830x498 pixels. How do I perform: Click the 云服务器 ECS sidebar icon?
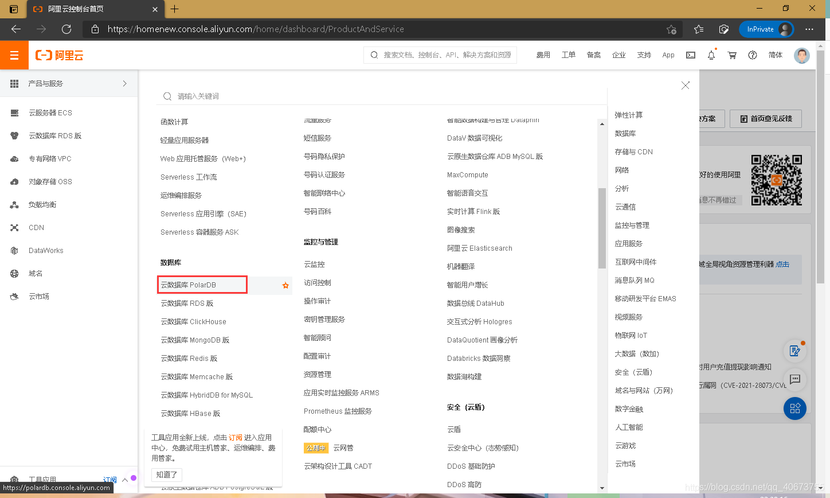point(15,113)
